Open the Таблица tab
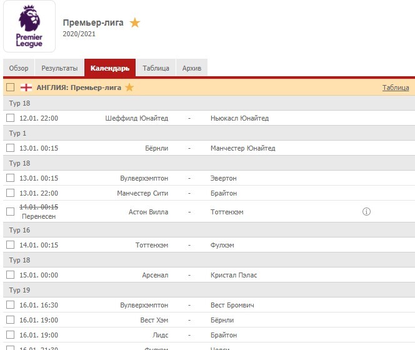The width and height of the screenshot is (415, 350). tap(156, 68)
